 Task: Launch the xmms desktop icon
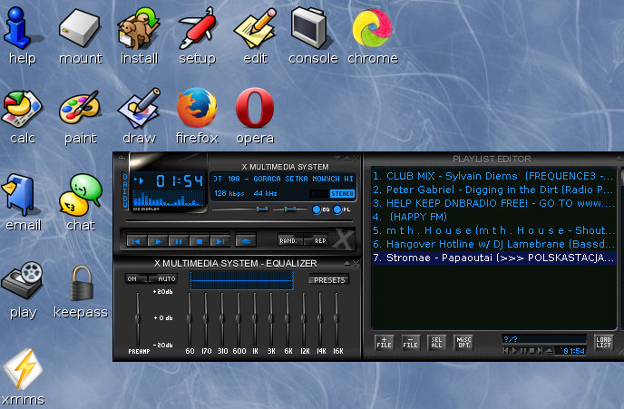coord(23,376)
